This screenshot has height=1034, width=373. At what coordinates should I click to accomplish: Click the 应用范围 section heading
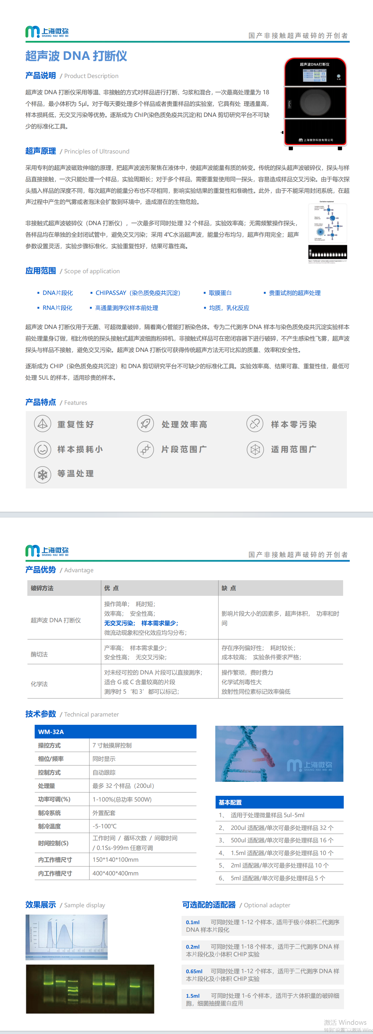40,271
